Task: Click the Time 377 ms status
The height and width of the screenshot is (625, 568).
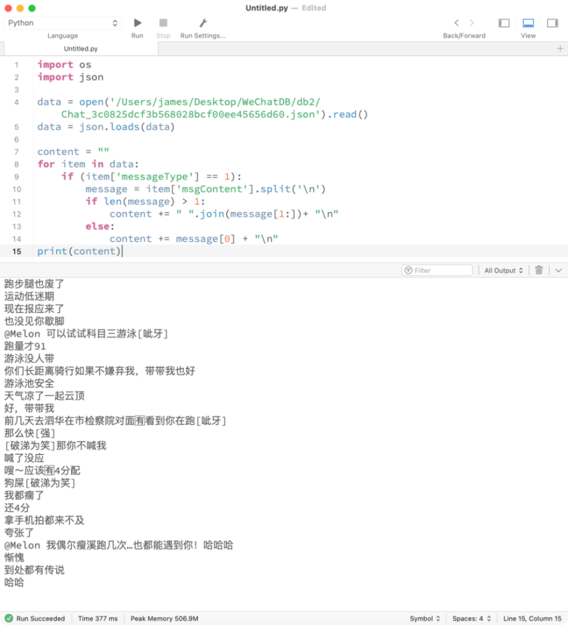Action: click(98, 618)
